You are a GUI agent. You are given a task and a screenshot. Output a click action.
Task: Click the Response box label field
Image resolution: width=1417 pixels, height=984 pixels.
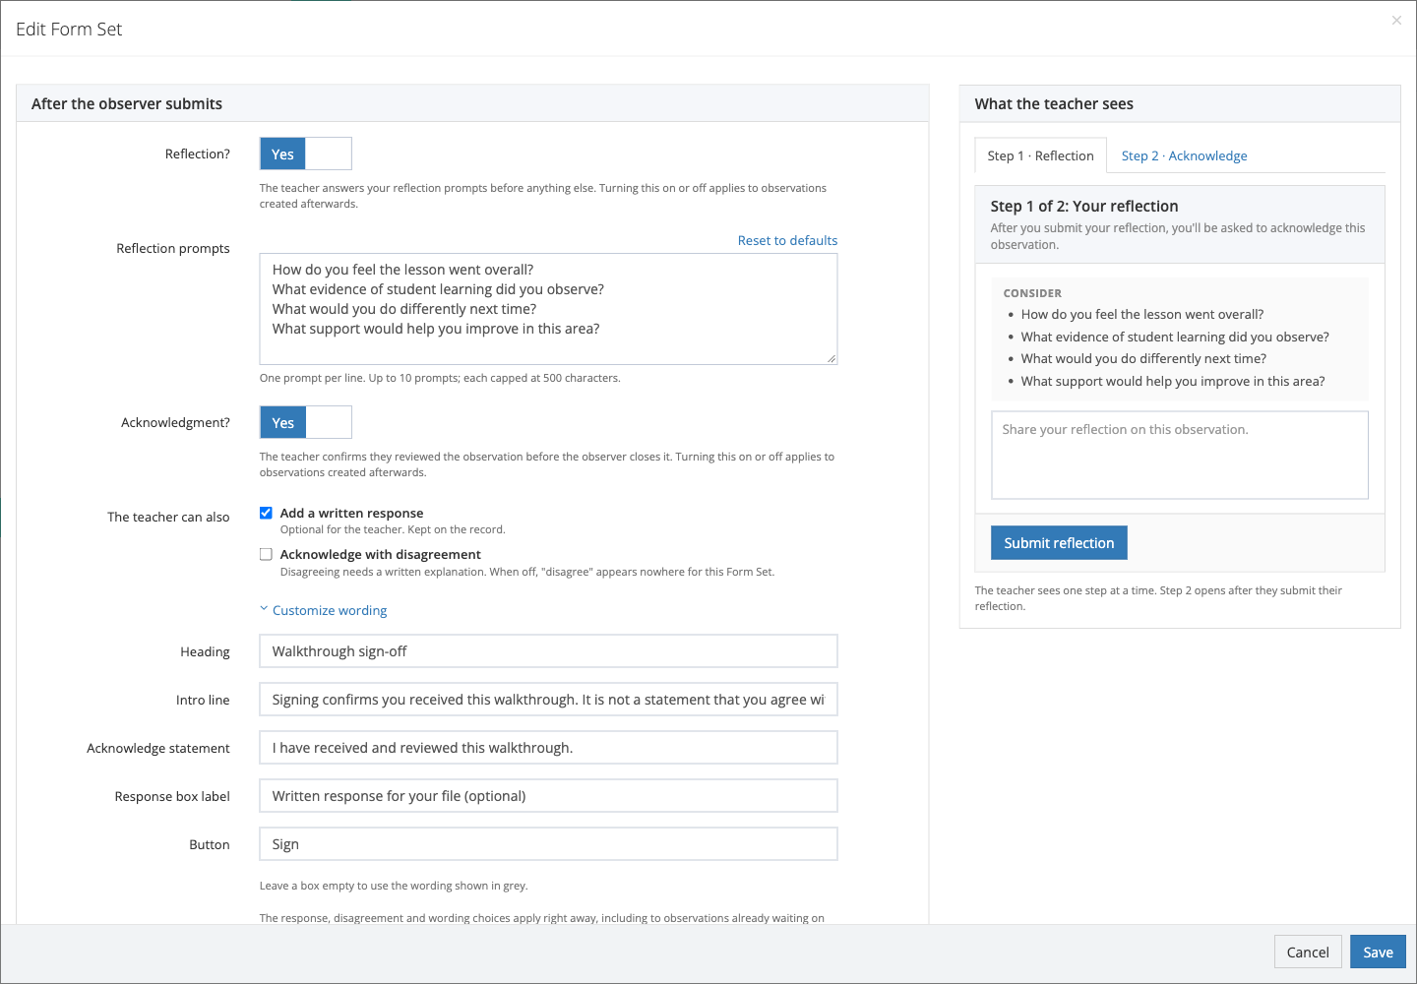(548, 795)
